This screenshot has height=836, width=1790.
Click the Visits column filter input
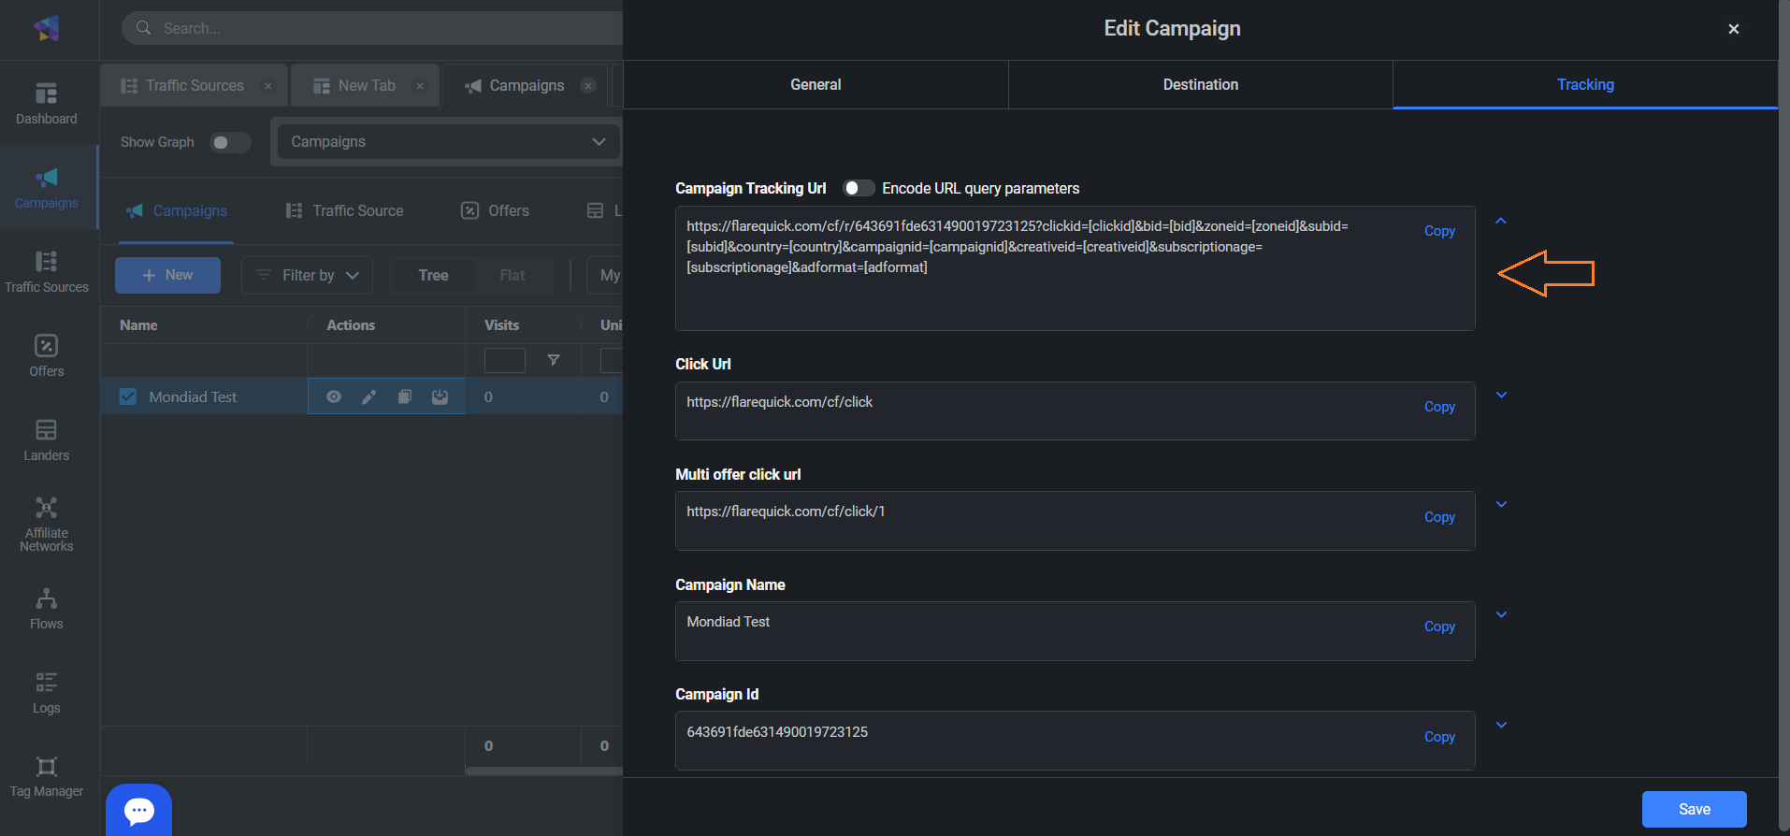pos(505,360)
